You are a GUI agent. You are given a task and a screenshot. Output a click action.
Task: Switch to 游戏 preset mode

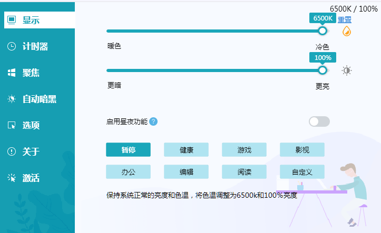(244, 150)
